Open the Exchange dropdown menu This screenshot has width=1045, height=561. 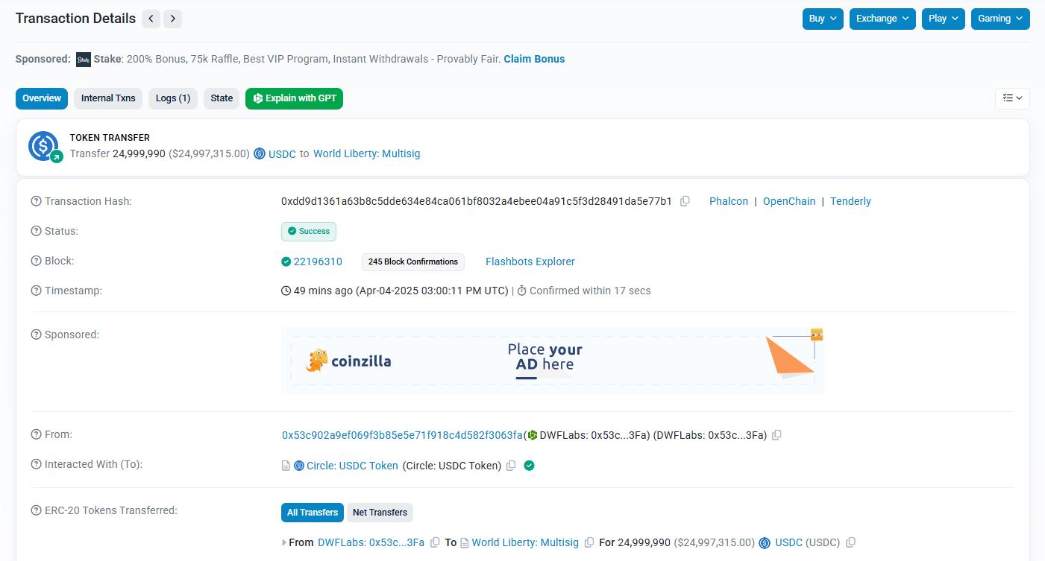tap(883, 19)
